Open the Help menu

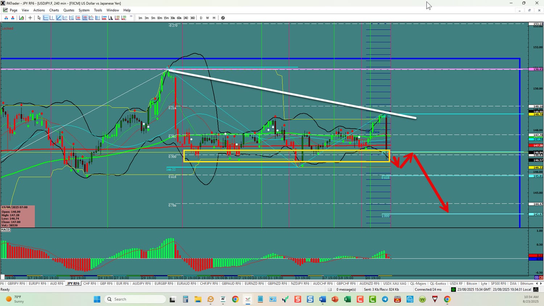pos(127,10)
